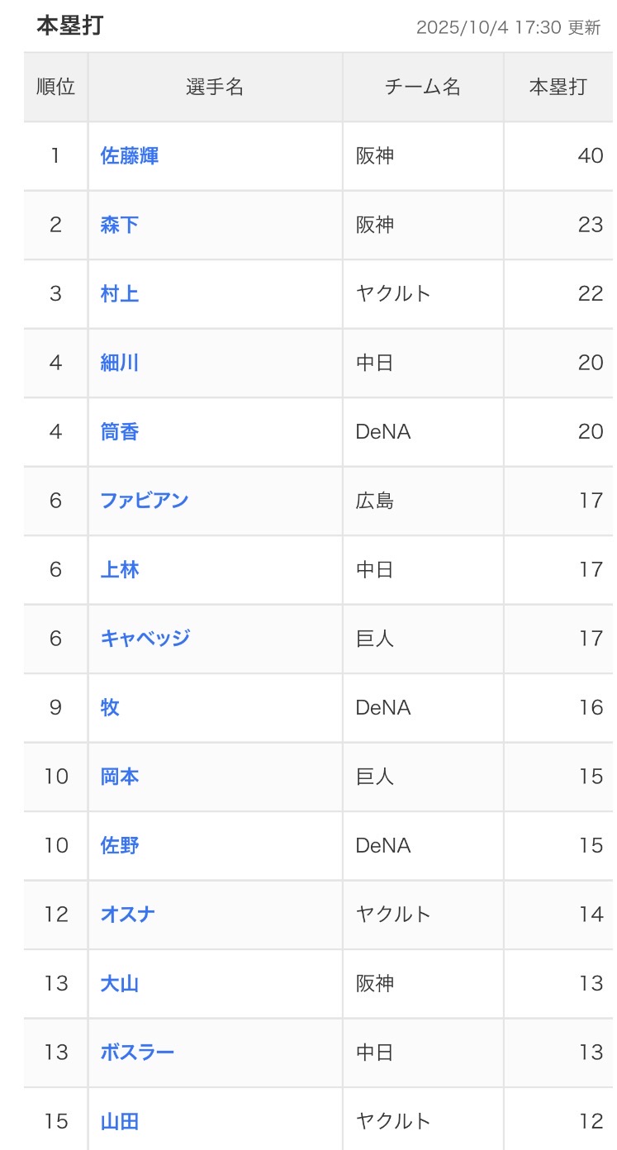Image resolution: width=617 pixels, height=1150 pixels.
Task: Open ファビアン player profile
Action: (145, 501)
